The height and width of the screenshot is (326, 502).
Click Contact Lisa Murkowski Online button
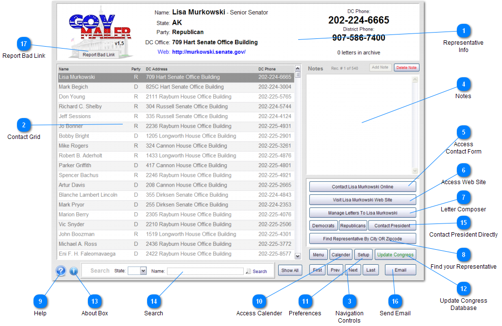tap(362, 187)
